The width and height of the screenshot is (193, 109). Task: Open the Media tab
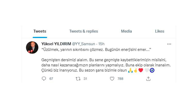pos(126,31)
